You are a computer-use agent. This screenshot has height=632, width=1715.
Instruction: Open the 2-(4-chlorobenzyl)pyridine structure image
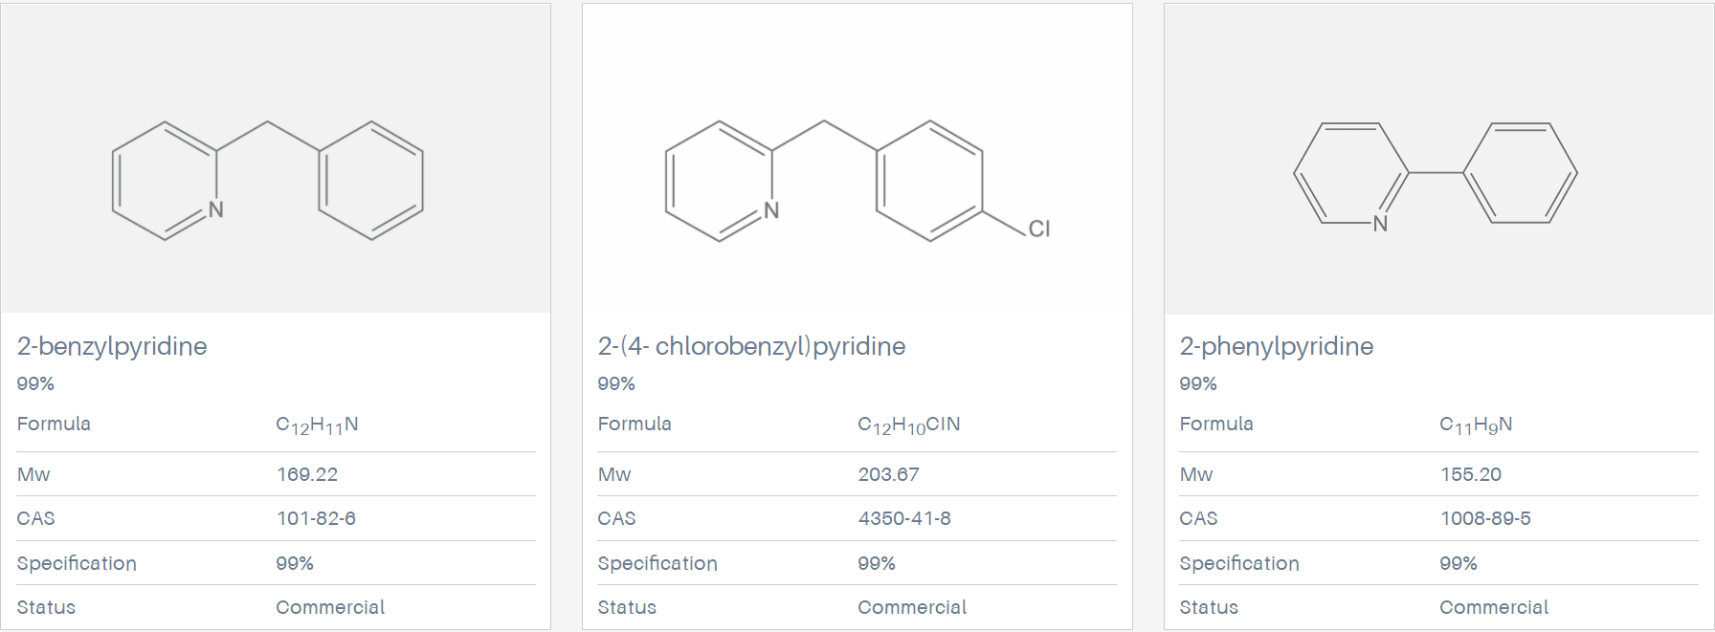point(857,158)
